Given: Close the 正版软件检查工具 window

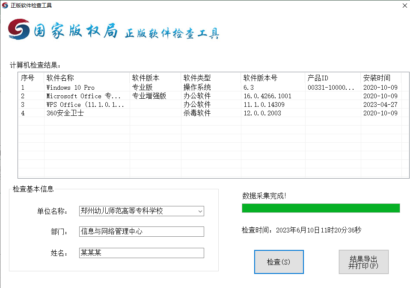Looking at the screenshot, I should point(405,6).
